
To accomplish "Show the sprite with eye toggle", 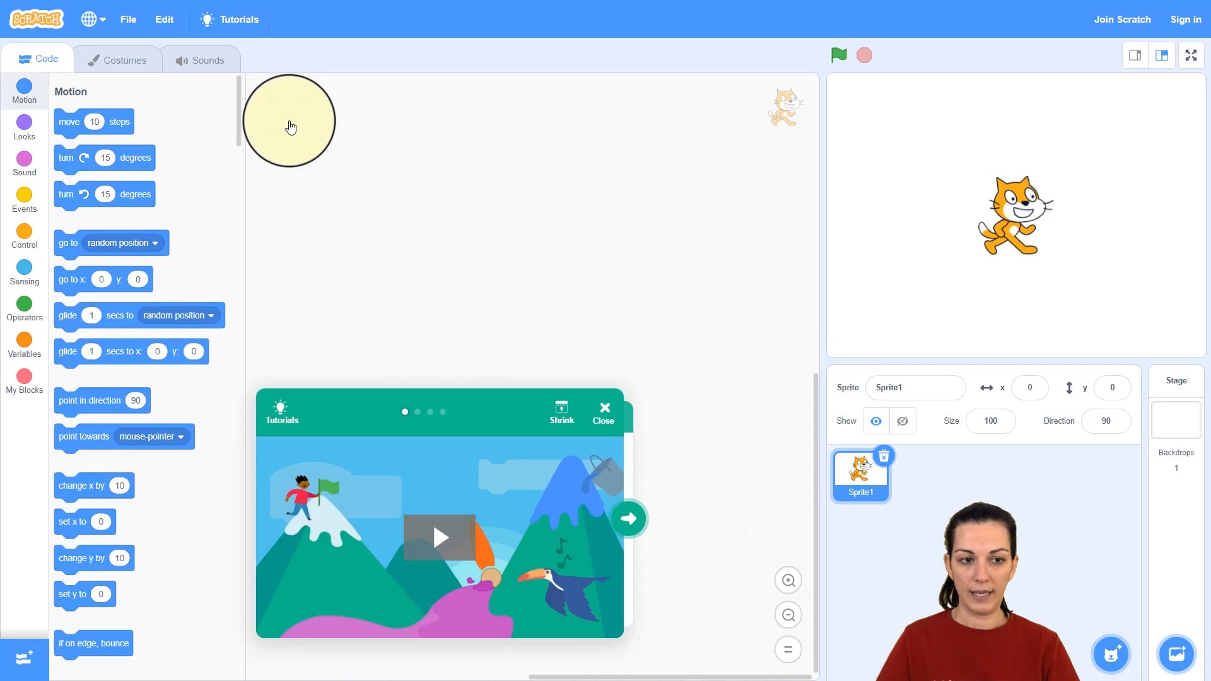I will click(875, 421).
